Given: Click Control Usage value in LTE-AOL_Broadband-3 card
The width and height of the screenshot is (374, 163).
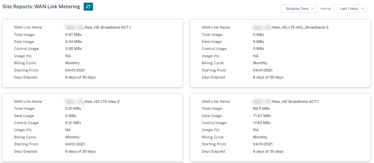Looking at the screenshot, I should pos(259,49).
